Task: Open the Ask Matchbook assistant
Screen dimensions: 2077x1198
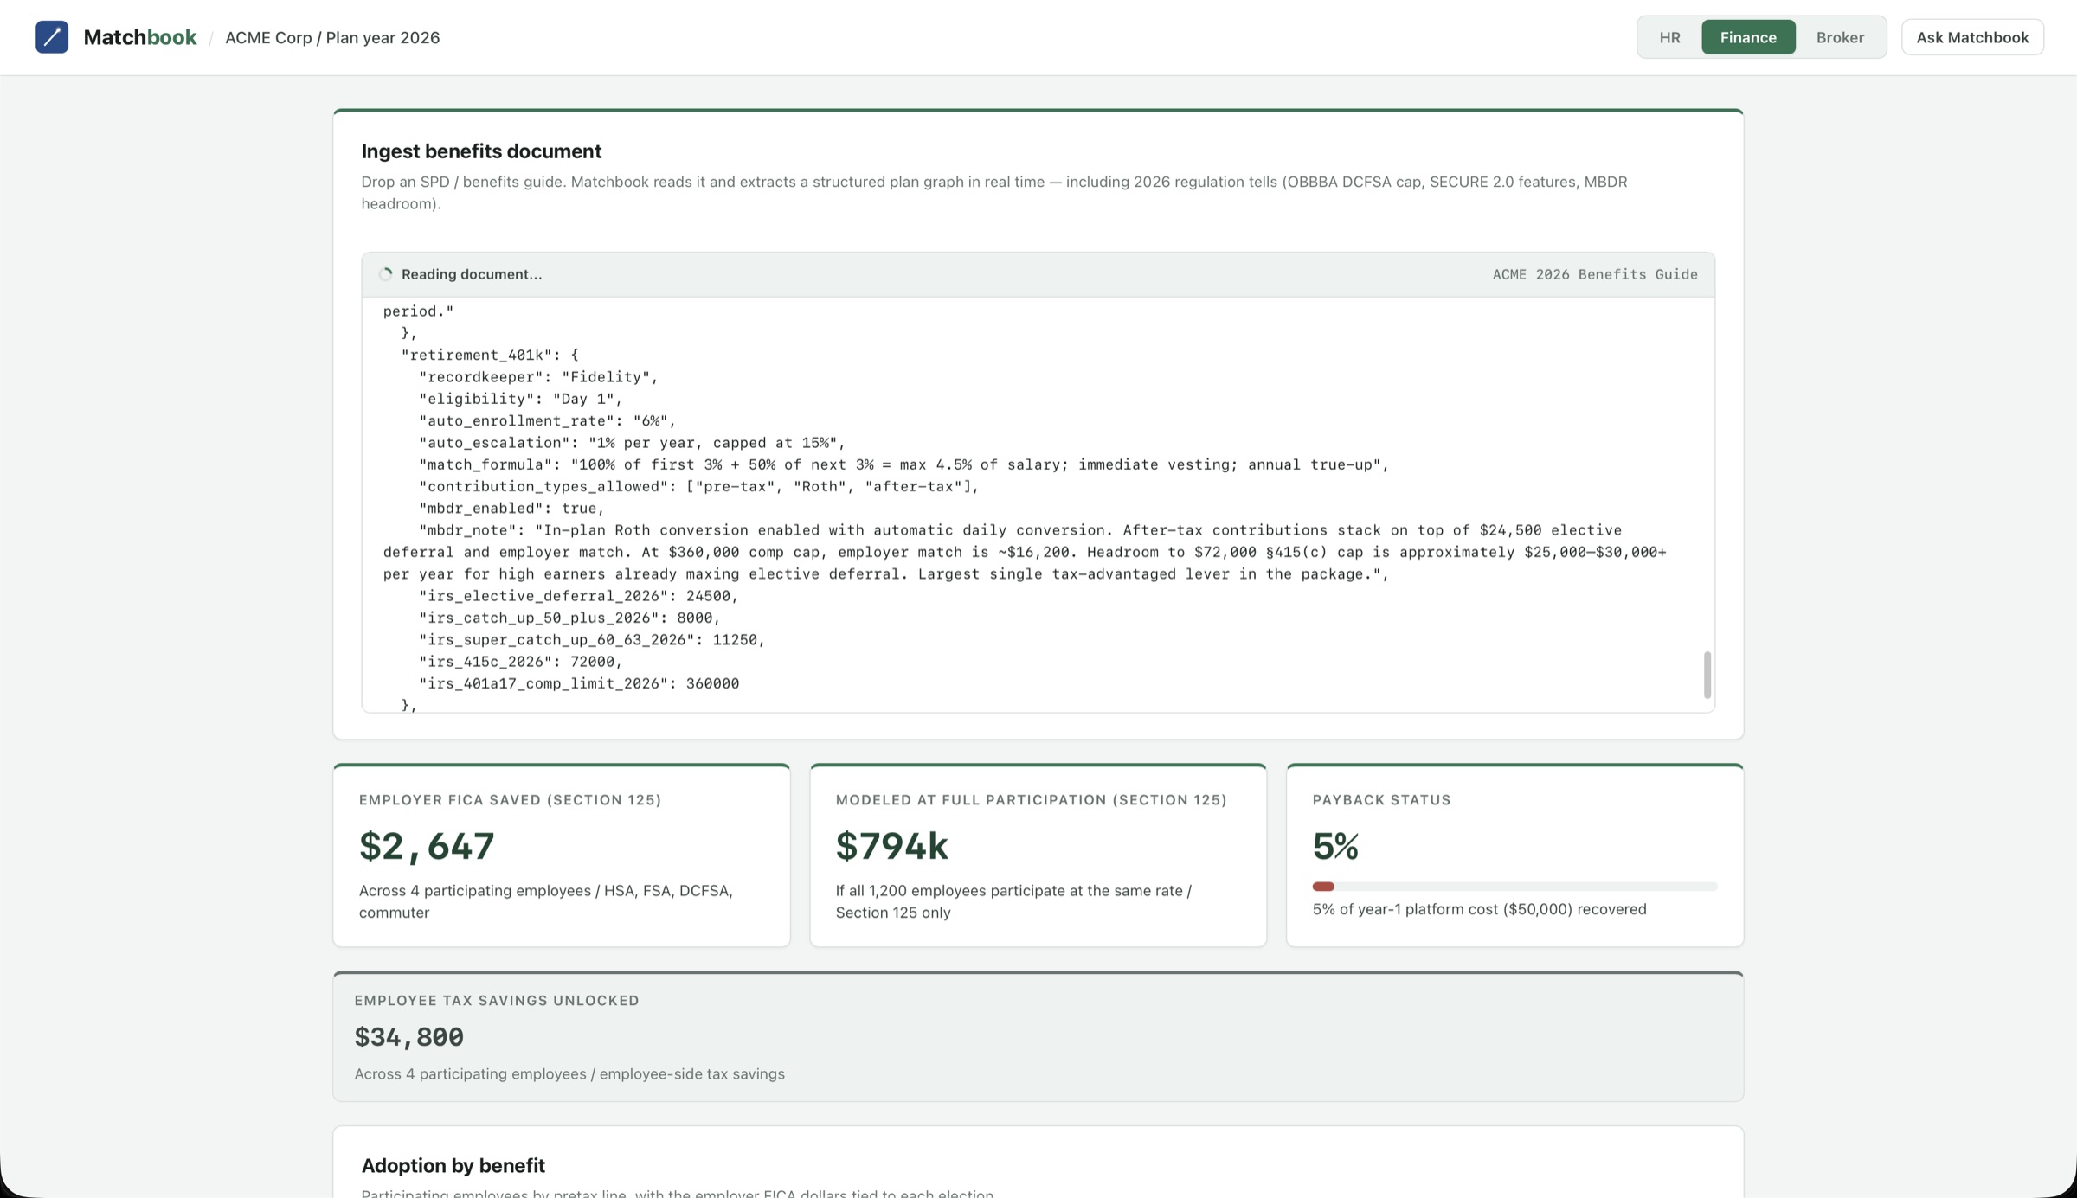Action: 1972,37
